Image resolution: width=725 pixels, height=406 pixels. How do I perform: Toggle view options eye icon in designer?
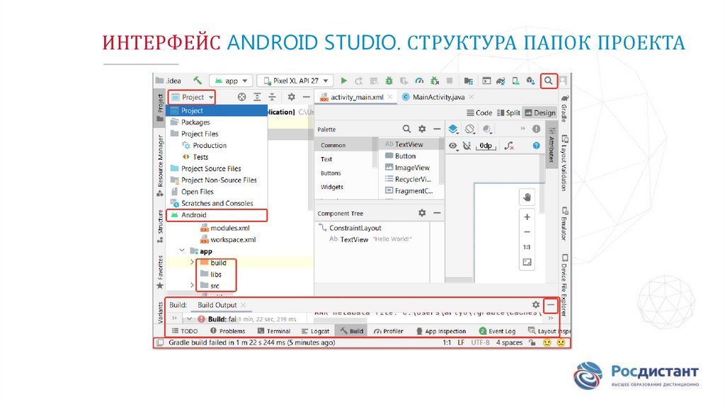point(453,146)
